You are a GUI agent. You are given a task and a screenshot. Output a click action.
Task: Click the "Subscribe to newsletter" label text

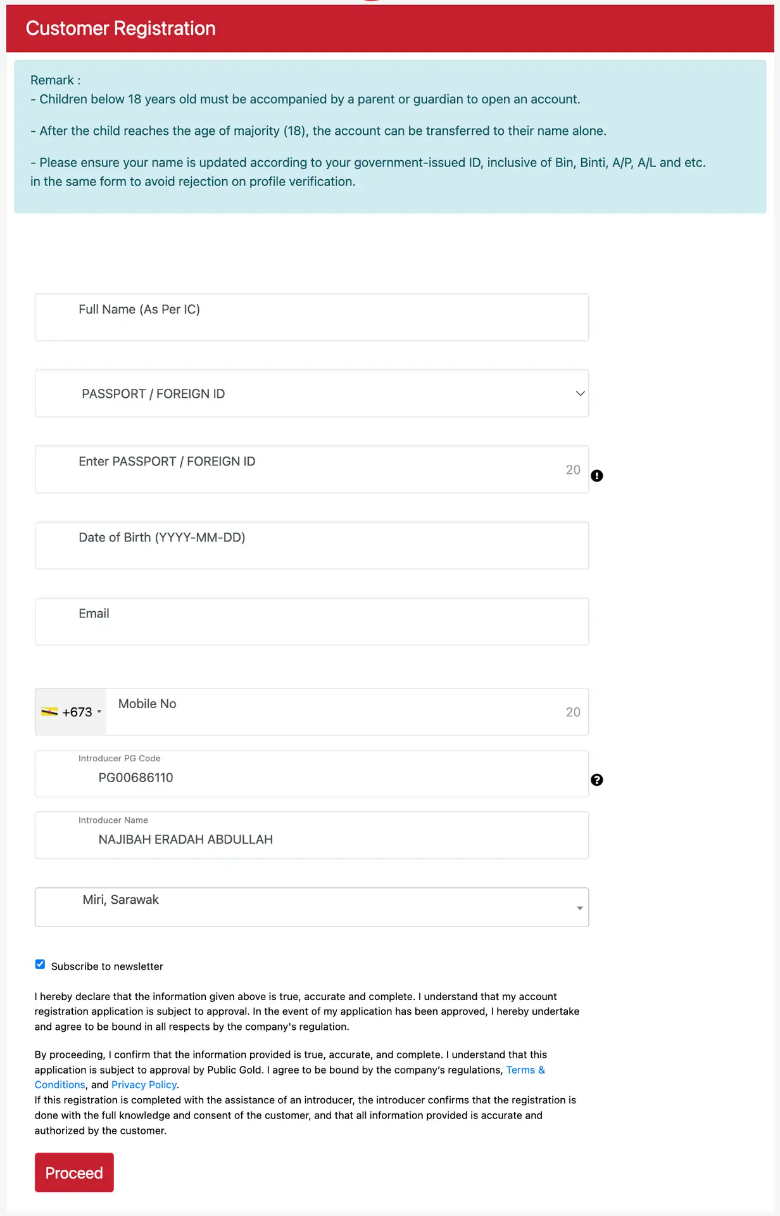[x=107, y=966]
